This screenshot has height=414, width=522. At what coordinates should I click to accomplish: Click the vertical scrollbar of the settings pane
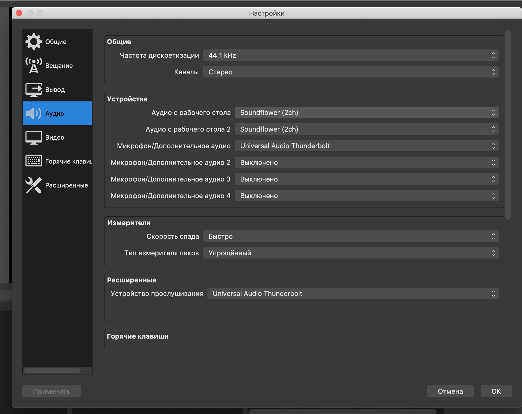click(x=508, y=125)
